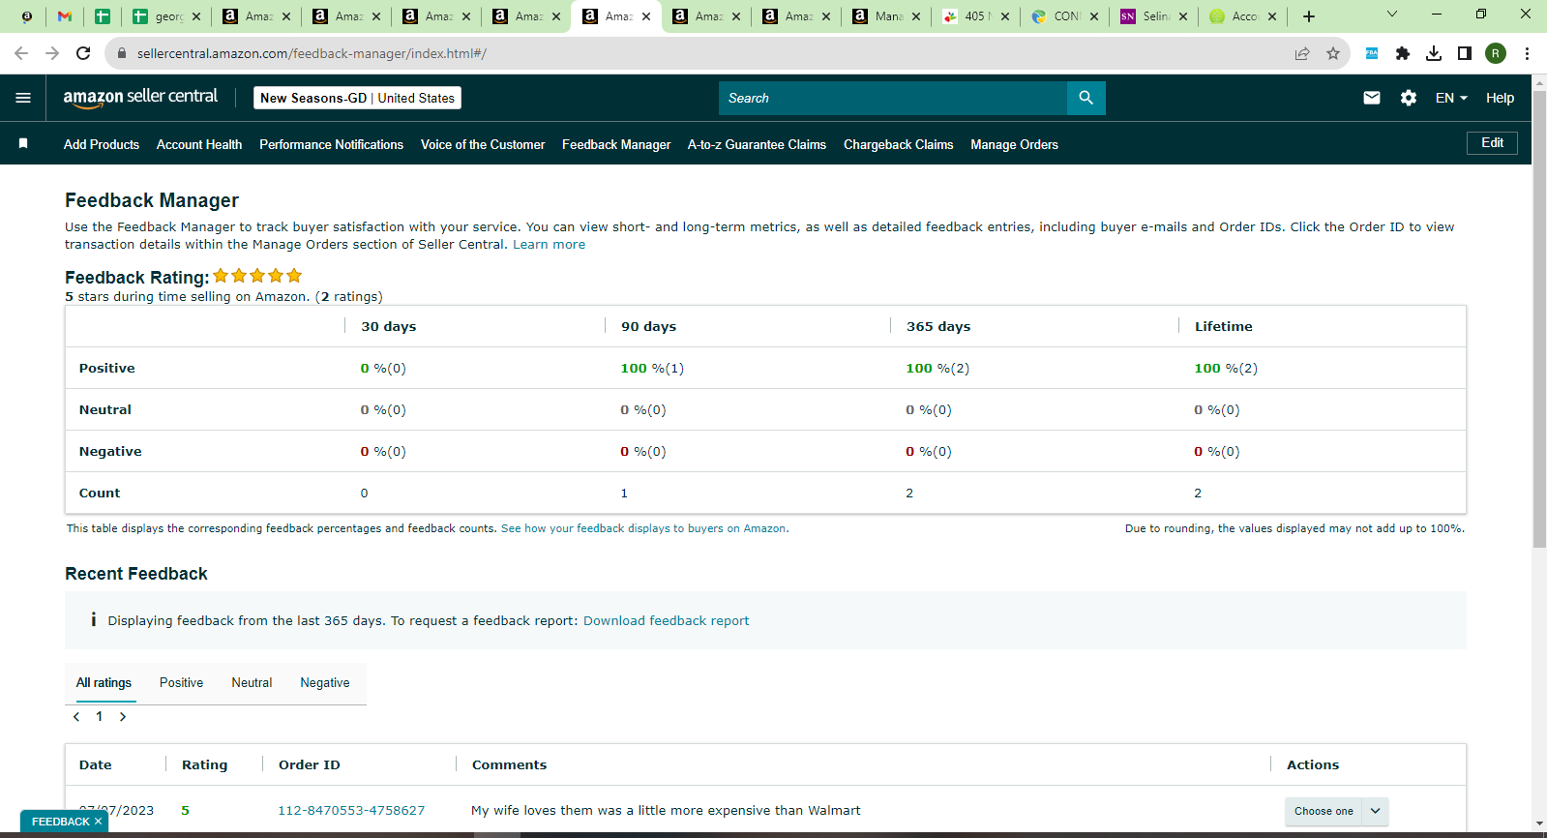Focus the browser address bar URL

click(x=312, y=53)
